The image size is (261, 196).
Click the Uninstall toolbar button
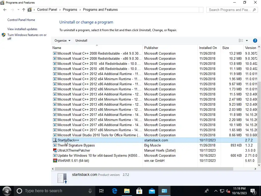(81, 41)
